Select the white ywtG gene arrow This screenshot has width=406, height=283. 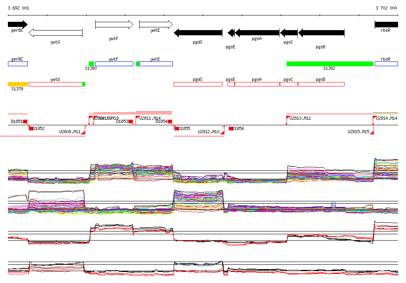[56, 33]
